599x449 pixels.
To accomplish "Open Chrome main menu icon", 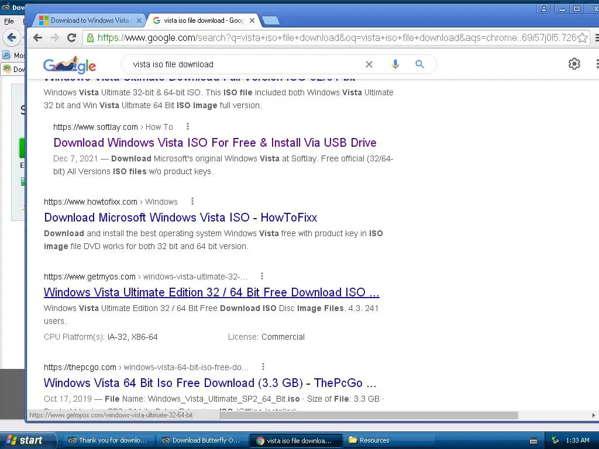I will 597,37.
